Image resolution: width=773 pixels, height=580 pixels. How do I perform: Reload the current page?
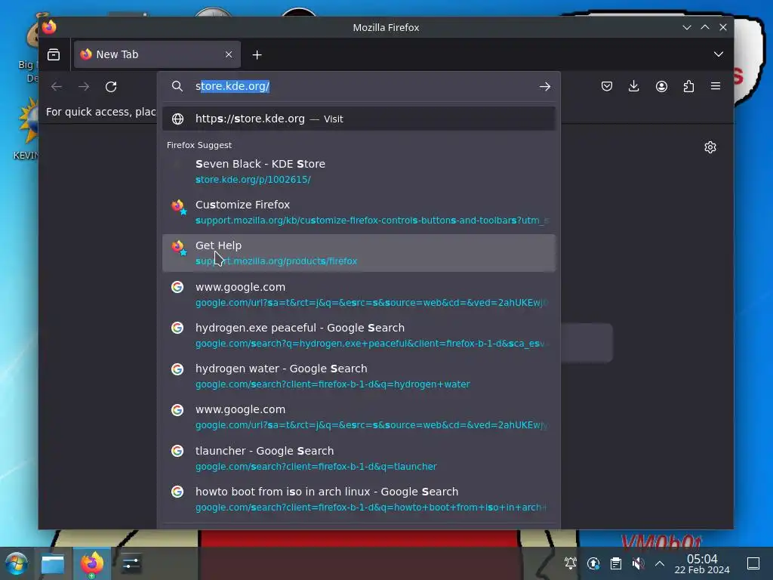pyautogui.click(x=111, y=86)
